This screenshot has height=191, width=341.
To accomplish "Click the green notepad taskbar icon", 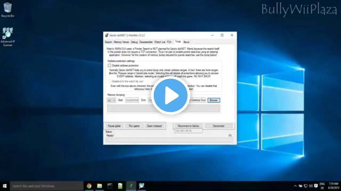I will pyautogui.click(x=120, y=186).
